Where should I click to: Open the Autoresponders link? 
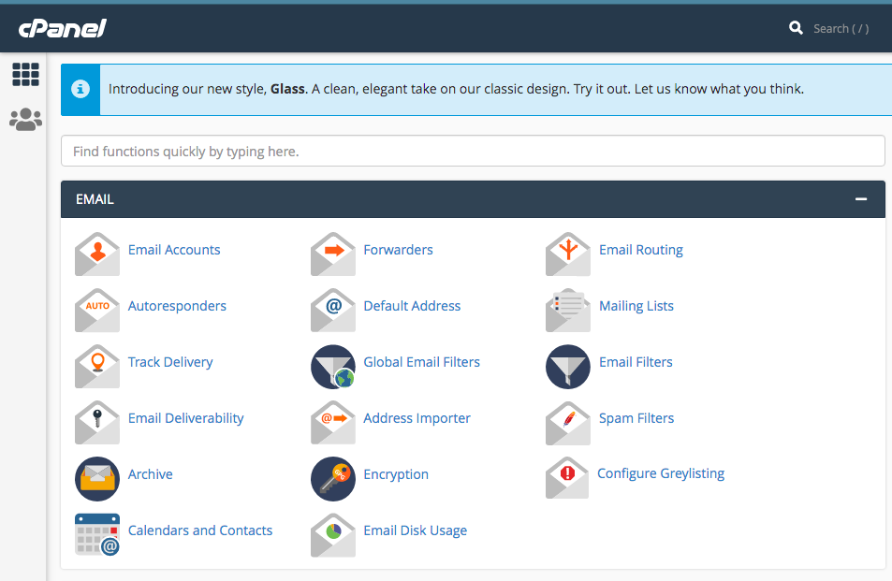click(x=177, y=306)
